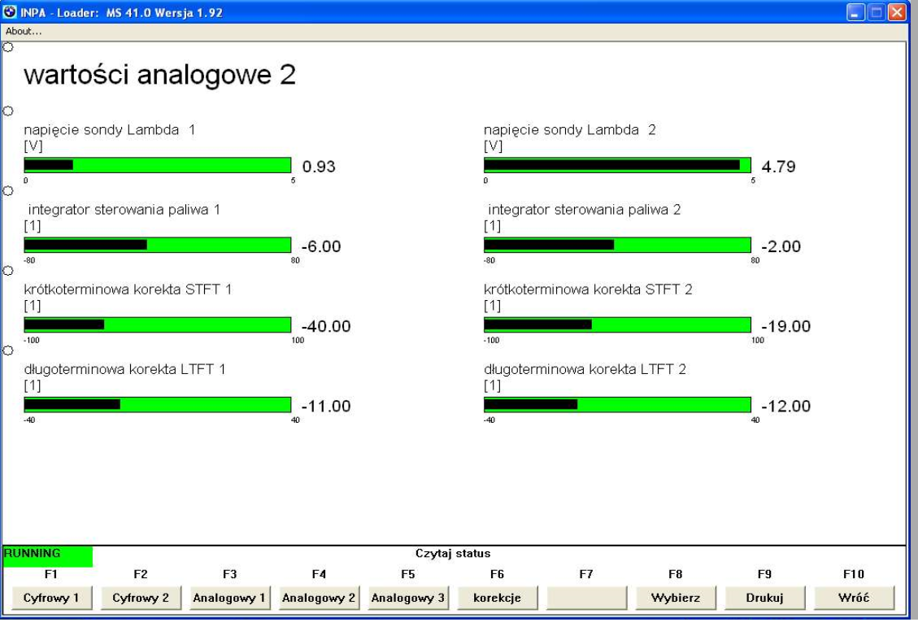Screen dimensions: 918x631
Task: Click the Wybierz button
Action: (676, 598)
